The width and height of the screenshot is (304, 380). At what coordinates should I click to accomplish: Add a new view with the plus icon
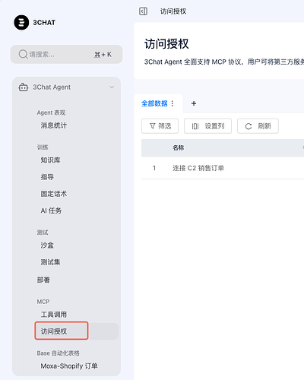pos(194,103)
